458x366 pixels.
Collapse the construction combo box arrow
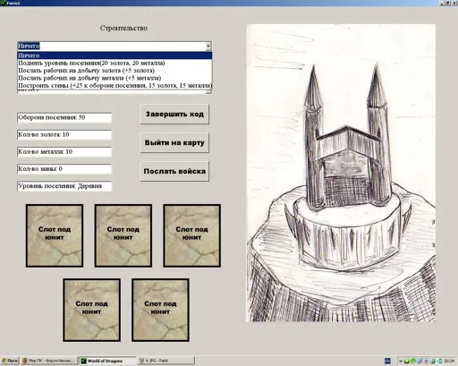coord(208,46)
